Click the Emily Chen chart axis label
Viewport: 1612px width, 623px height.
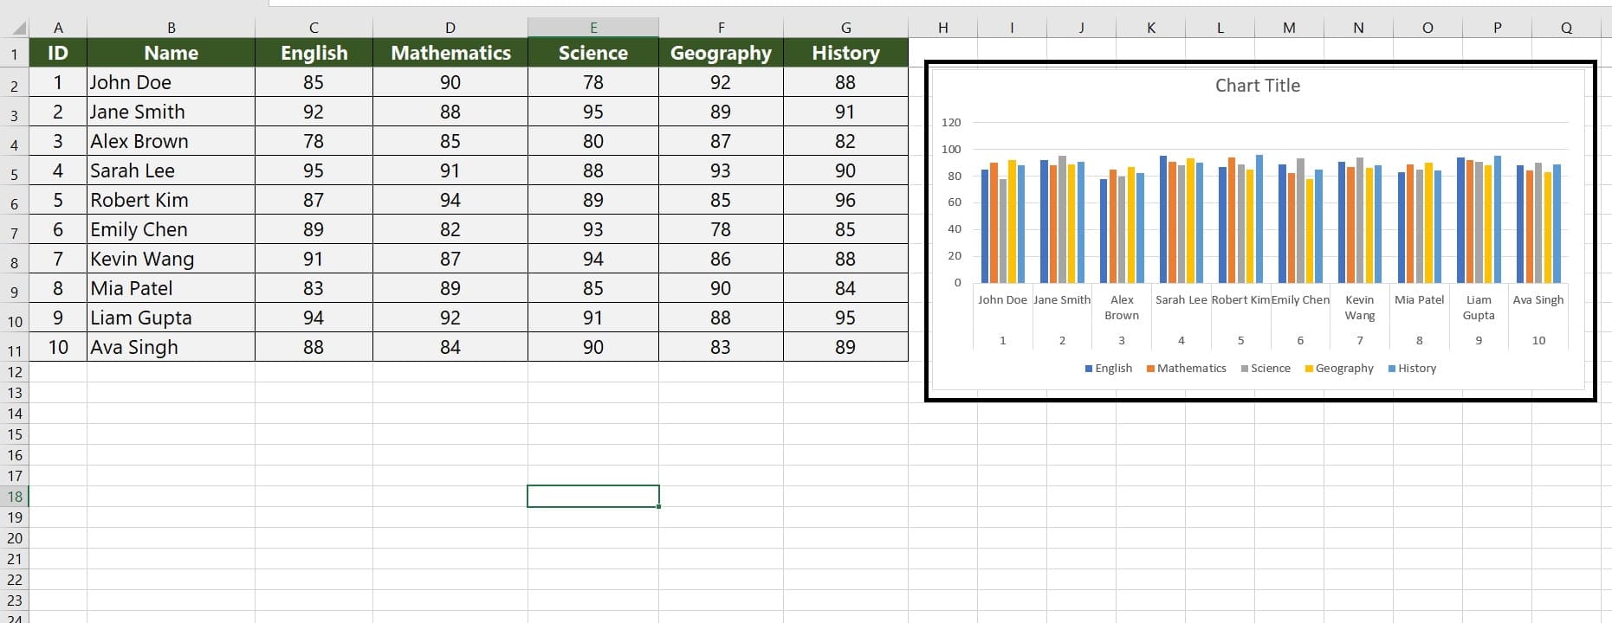(x=1300, y=300)
